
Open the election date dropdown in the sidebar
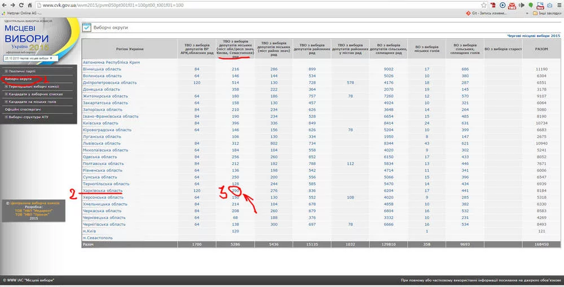click(28, 58)
